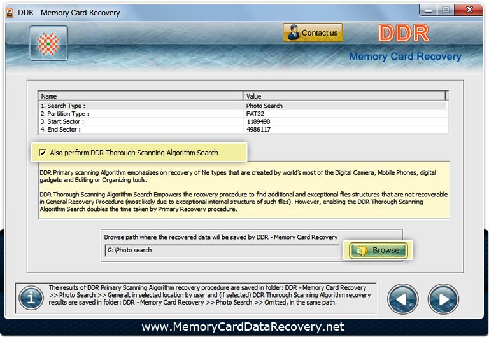Click the Name column header
Viewport: 489px width, 337px height.
pyautogui.click(x=140, y=96)
